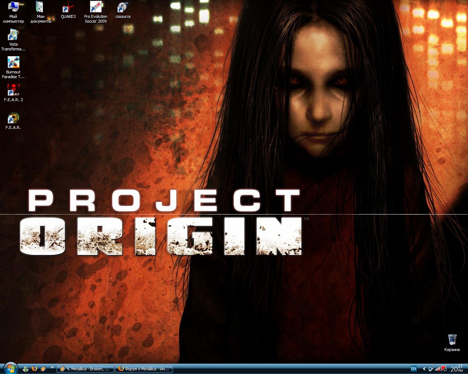Select the QUAKE3 desktop shortcut
Image resolution: width=468 pixels, height=374 pixels.
68,10
